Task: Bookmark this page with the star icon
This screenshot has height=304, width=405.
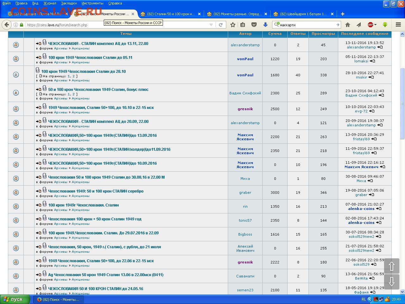Action: coord(233,25)
